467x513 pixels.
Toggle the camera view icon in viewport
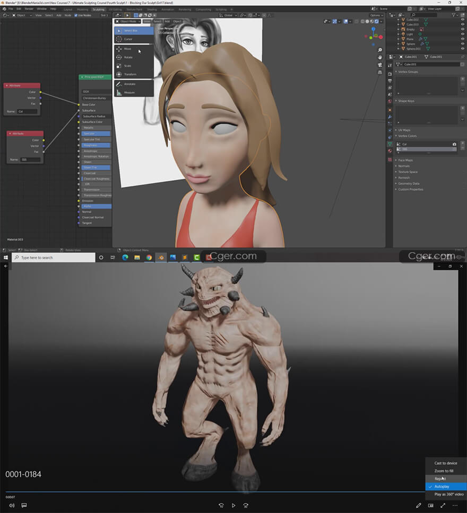pos(380,65)
